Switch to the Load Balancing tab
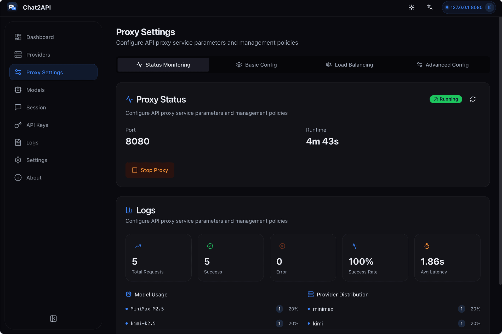The height and width of the screenshot is (334, 502). tap(349, 65)
